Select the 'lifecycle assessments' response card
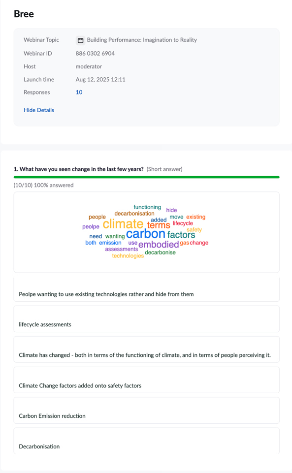The height and width of the screenshot is (473, 292). pos(146,319)
